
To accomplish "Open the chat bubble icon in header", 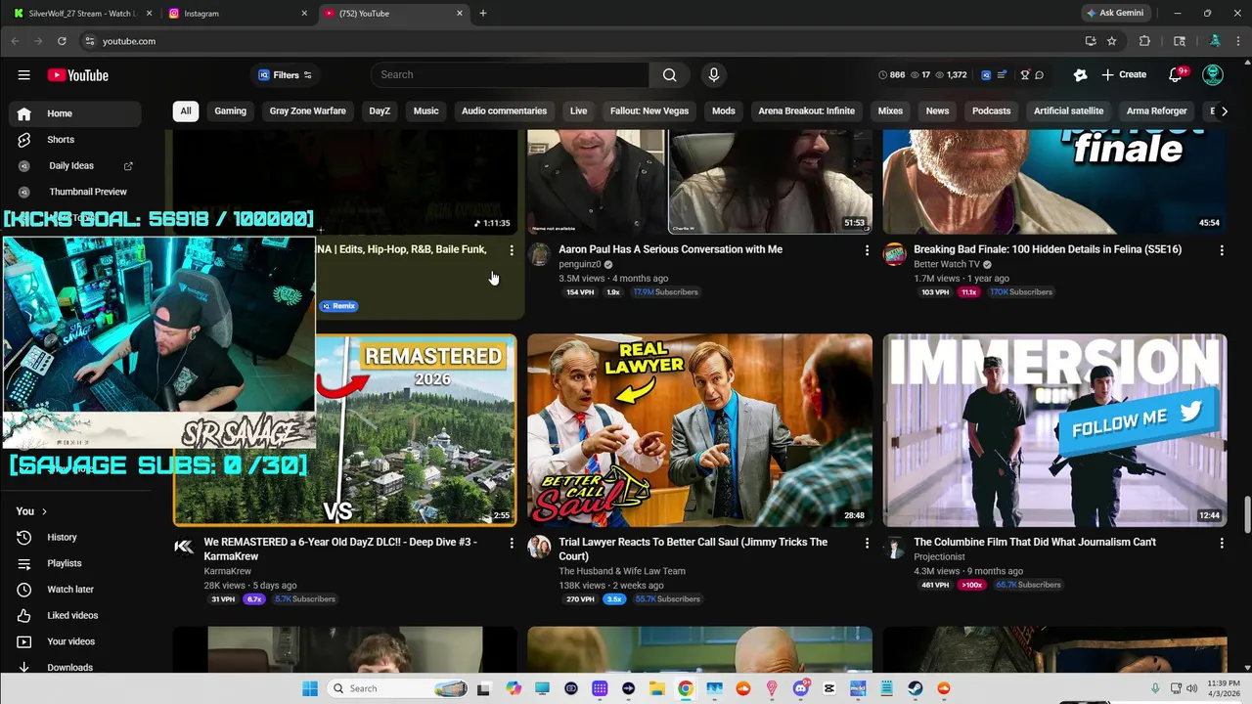I will click(x=1039, y=75).
